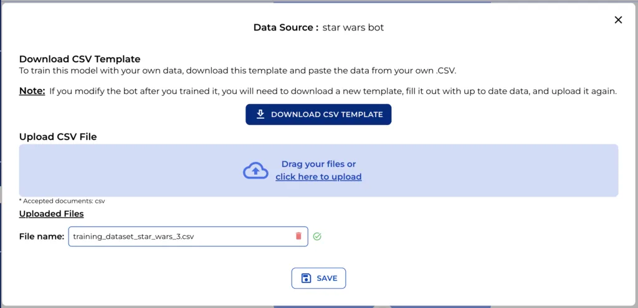Click the cloud upload icon
Image resolution: width=638 pixels, height=308 pixels.
tap(255, 170)
